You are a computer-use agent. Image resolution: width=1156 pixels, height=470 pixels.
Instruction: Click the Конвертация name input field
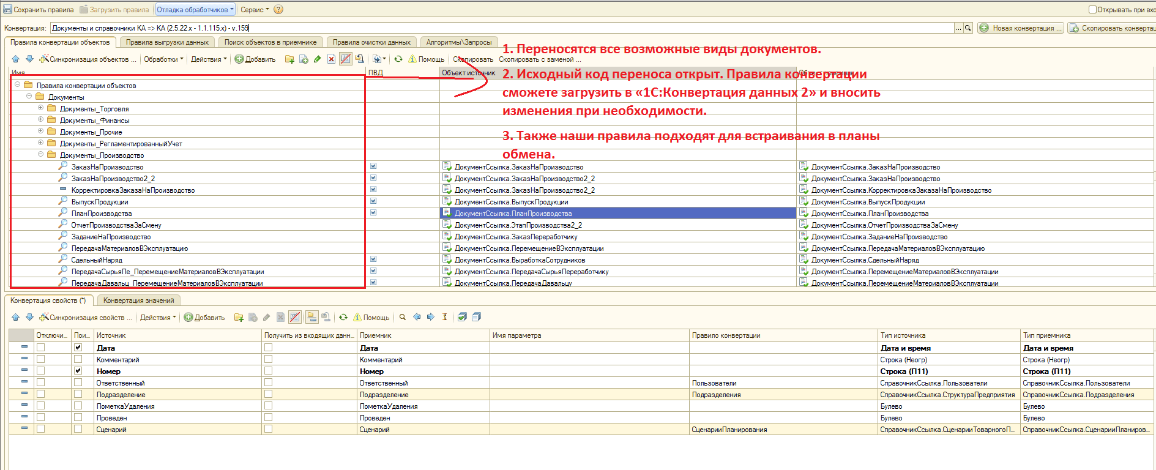click(502, 28)
